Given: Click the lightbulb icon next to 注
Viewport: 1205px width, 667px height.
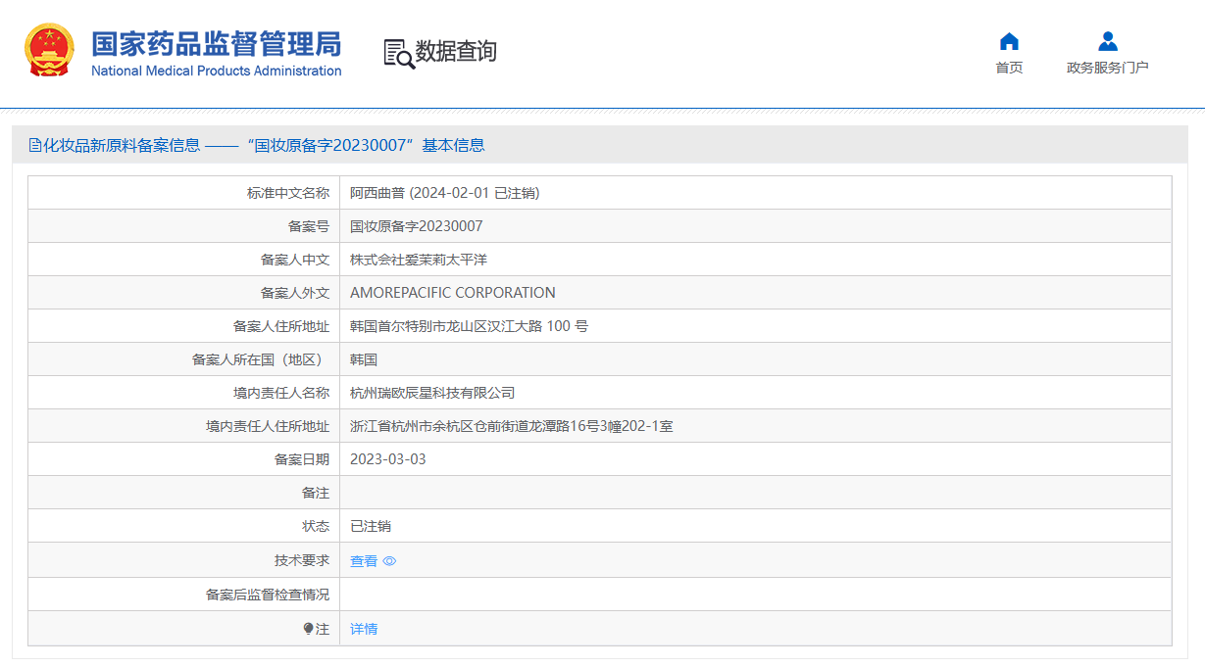Looking at the screenshot, I should (x=309, y=629).
